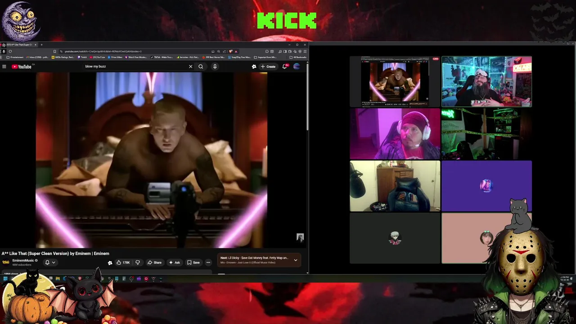Click the channel watermark on video

click(x=300, y=238)
